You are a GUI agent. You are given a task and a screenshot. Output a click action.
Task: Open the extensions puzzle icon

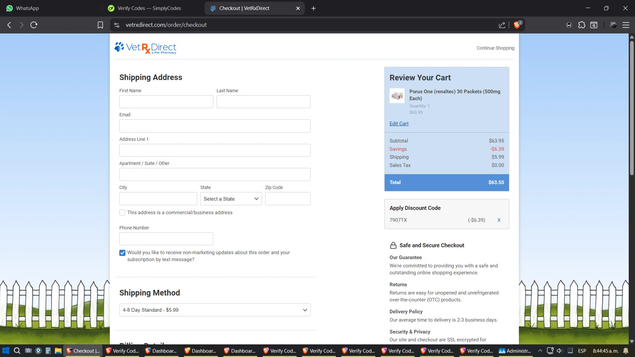point(582,25)
